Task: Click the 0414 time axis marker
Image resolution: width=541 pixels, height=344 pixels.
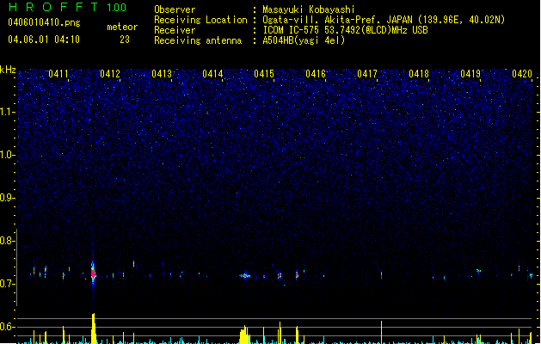Action: point(212,74)
